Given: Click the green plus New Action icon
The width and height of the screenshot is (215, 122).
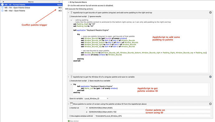Looking at the screenshot, I should (69, 121).
